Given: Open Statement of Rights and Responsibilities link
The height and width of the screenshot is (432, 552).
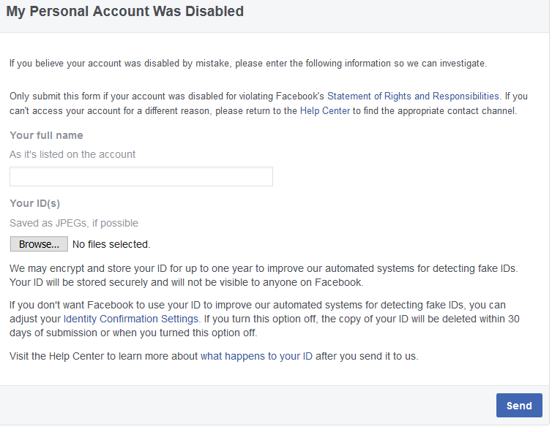Looking at the screenshot, I should (413, 96).
